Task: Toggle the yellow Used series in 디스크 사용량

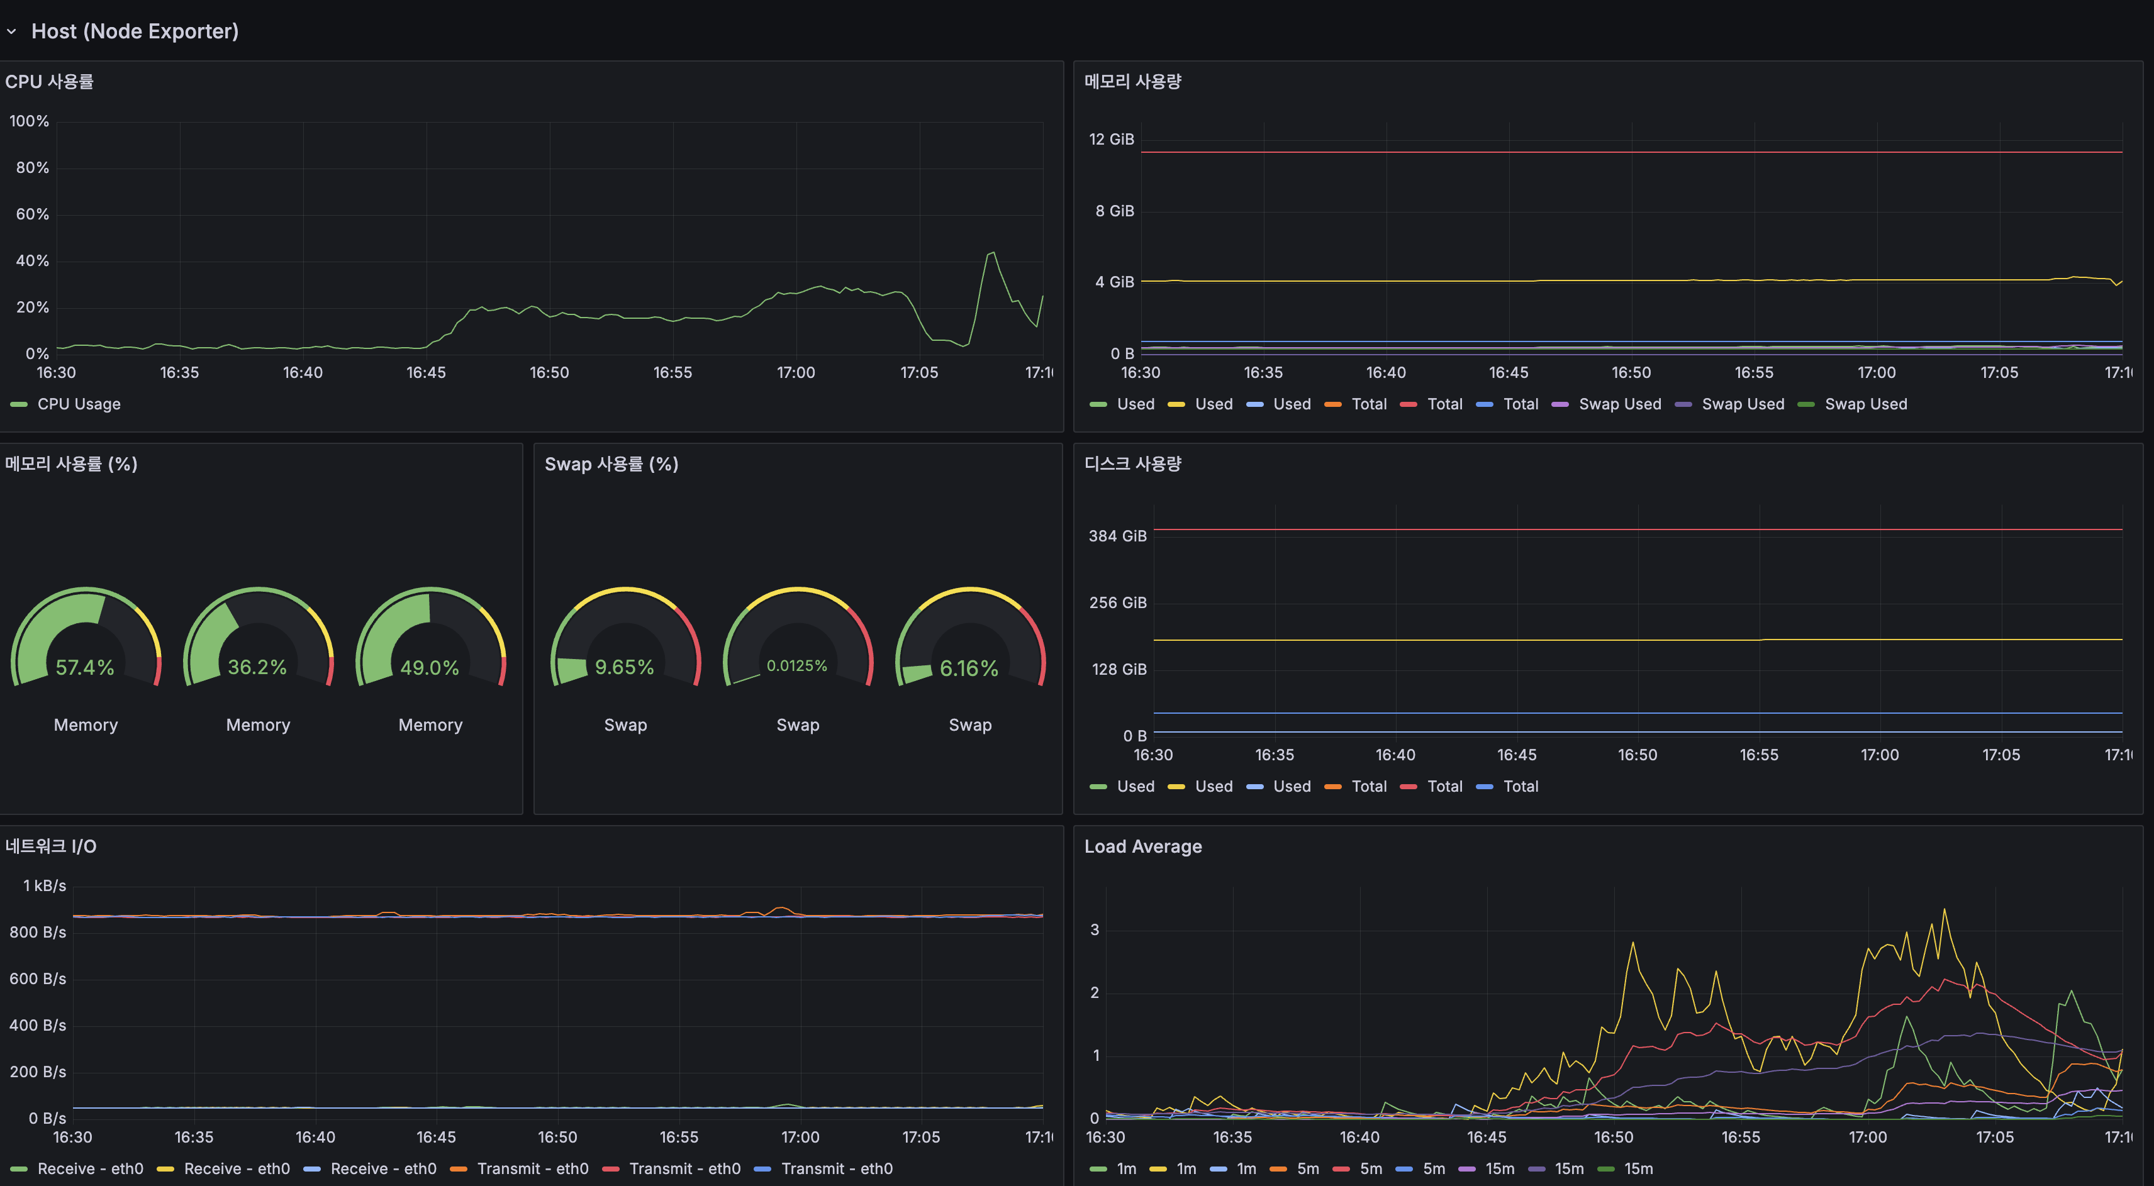Action: click(x=1214, y=785)
